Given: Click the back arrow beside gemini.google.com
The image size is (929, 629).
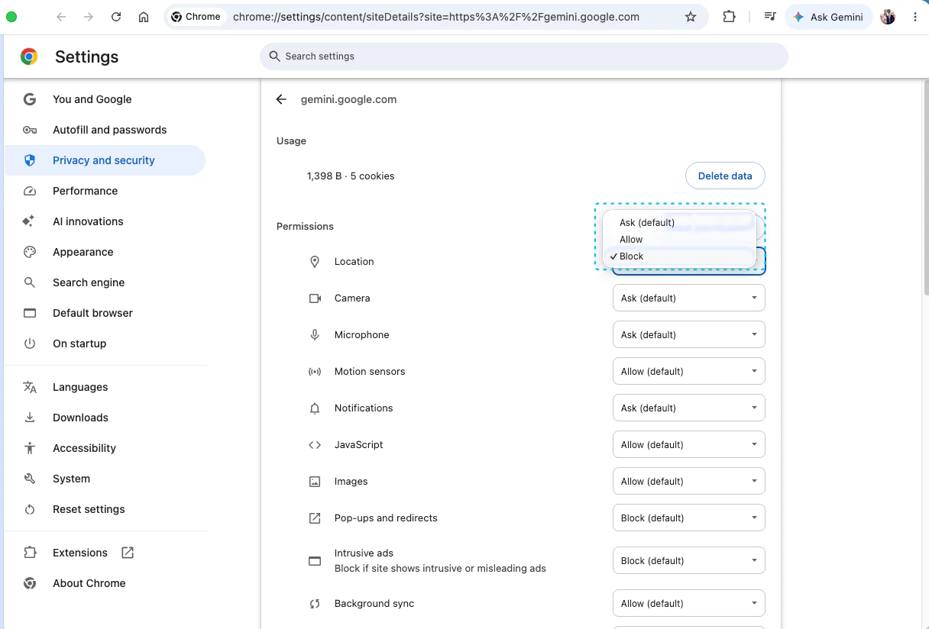Looking at the screenshot, I should click(x=281, y=99).
